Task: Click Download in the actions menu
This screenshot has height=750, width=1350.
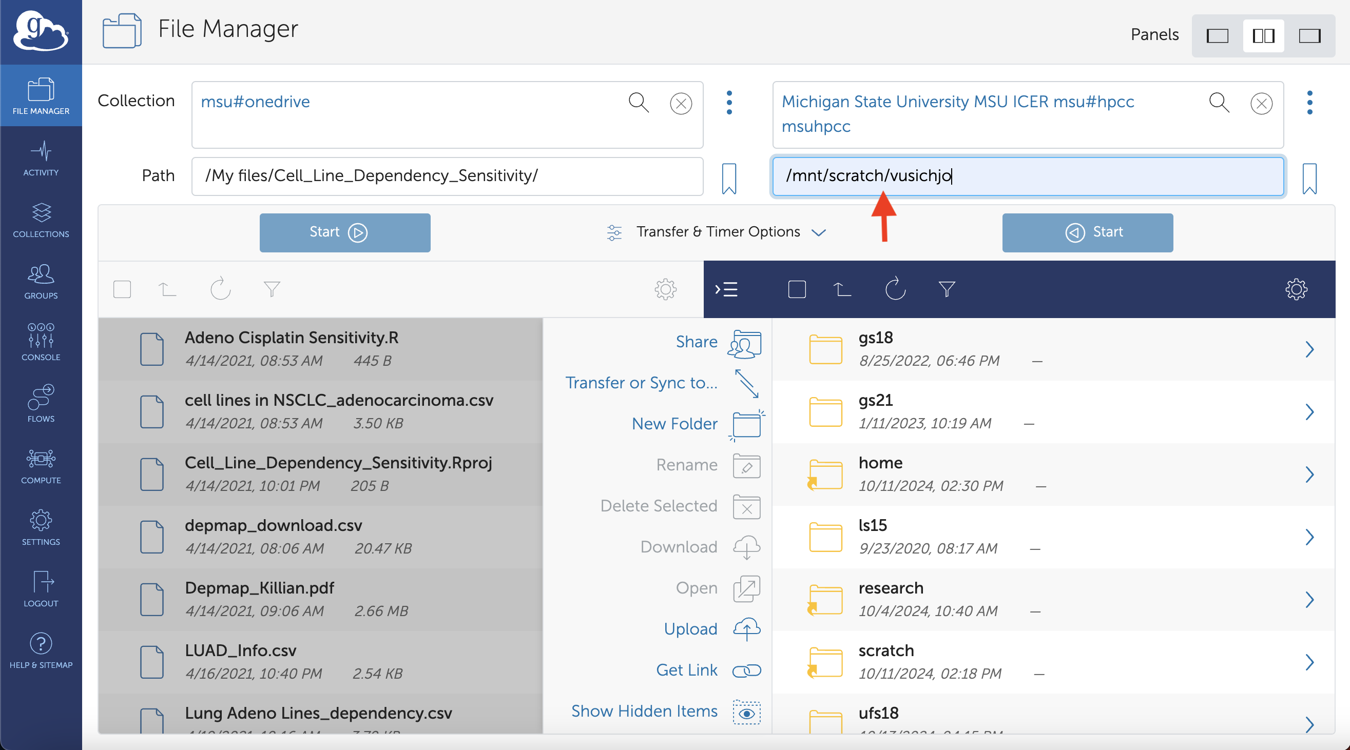Action: [x=700, y=547]
